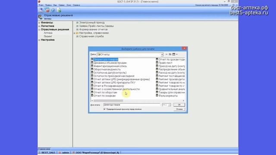Click the Отмена button in the dialog
This screenshot has width=276, height=155.
click(179, 109)
